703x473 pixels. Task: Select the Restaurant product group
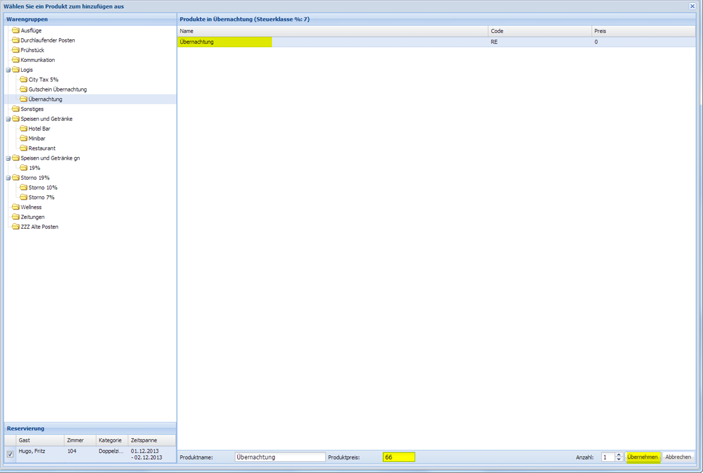coord(42,148)
